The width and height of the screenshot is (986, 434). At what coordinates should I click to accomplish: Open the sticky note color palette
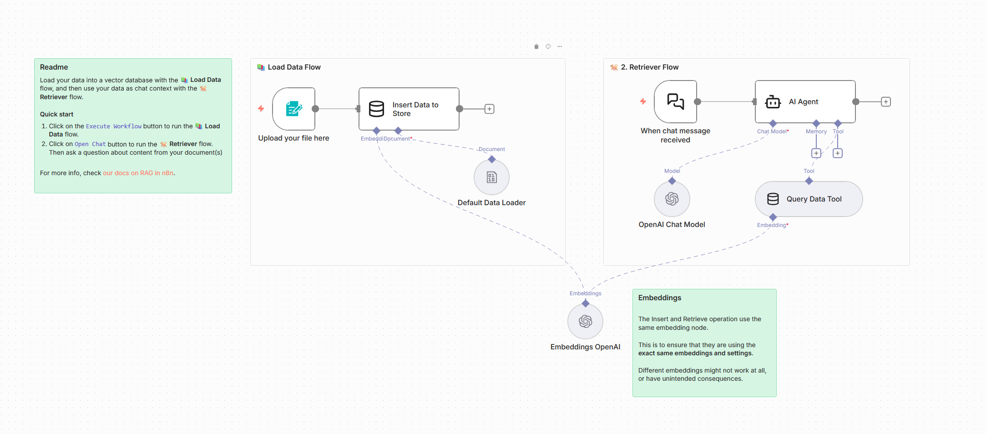pyautogui.click(x=548, y=46)
